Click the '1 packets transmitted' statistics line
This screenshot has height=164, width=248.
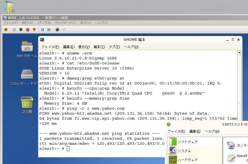click(102, 139)
